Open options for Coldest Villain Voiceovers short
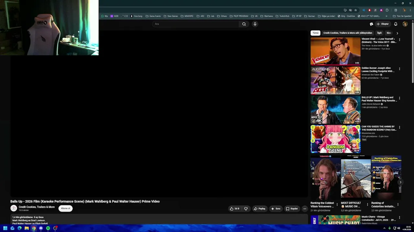 coord(337,205)
